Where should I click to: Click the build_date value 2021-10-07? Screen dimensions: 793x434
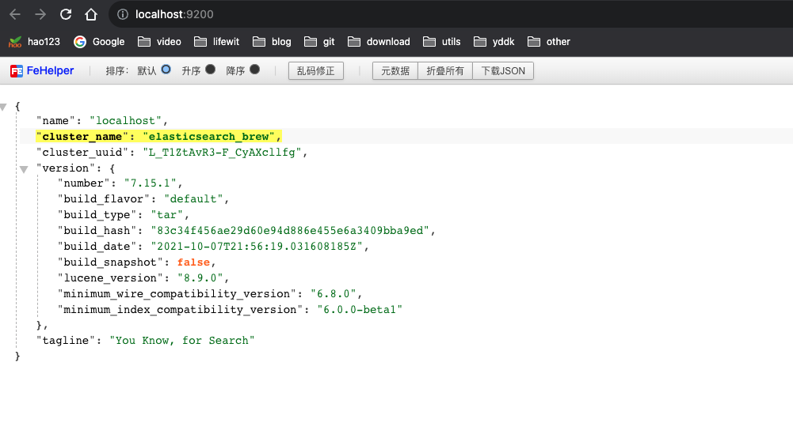[257, 247]
